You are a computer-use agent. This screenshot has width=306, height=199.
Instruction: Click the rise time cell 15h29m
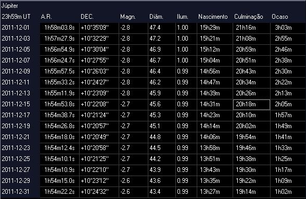click(x=215, y=28)
